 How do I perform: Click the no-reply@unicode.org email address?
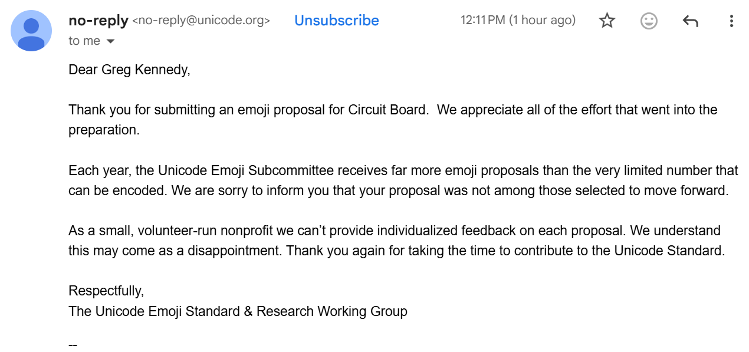click(x=201, y=21)
